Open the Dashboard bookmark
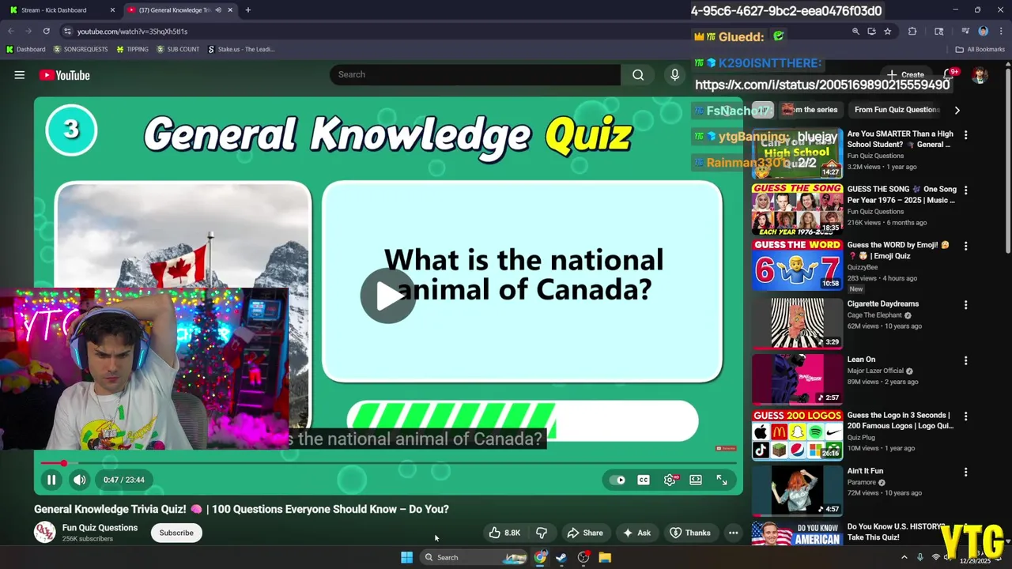This screenshot has height=569, width=1012. point(25,49)
